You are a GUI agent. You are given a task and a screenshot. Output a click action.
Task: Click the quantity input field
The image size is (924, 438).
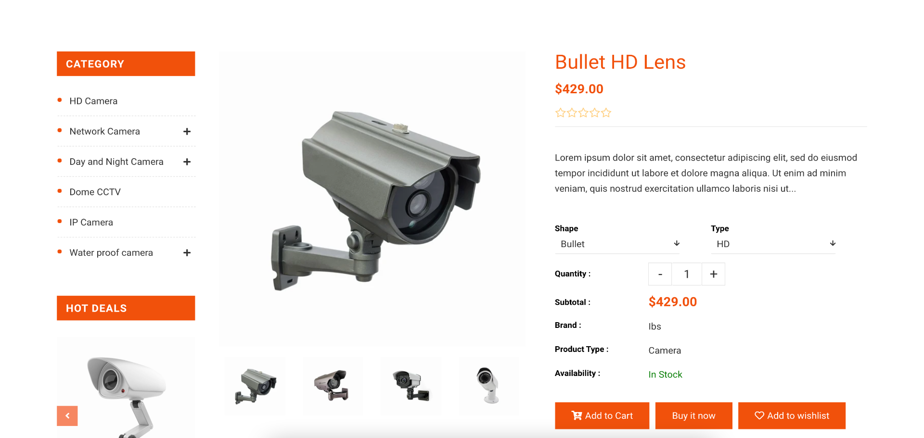pyautogui.click(x=687, y=274)
